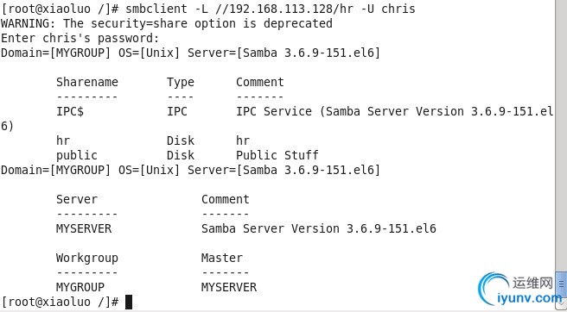Click the Master column header

[222, 258]
